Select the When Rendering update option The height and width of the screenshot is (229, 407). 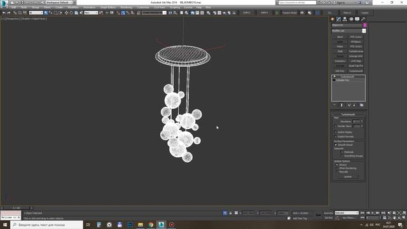click(x=337, y=168)
